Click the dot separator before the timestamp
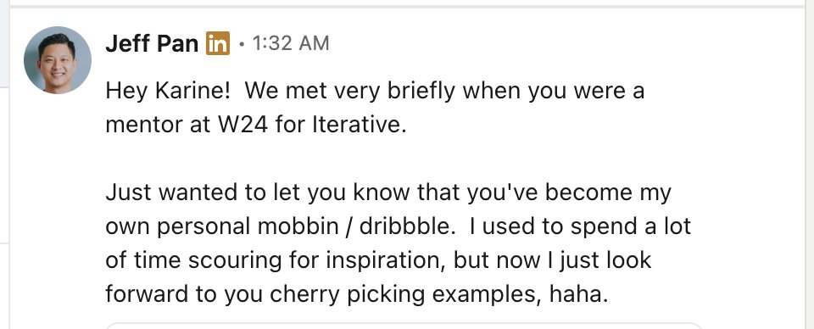The width and height of the screenshot is (814, 329). click(242, 45)
